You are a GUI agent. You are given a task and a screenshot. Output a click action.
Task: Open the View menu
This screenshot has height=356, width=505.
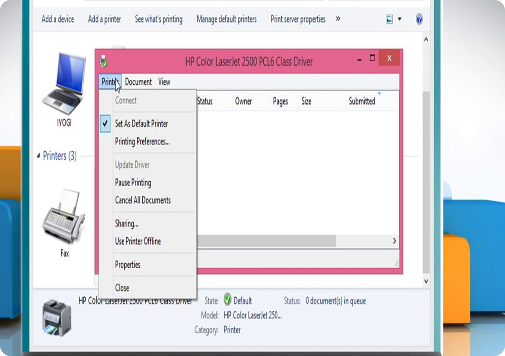pos(164,82)
